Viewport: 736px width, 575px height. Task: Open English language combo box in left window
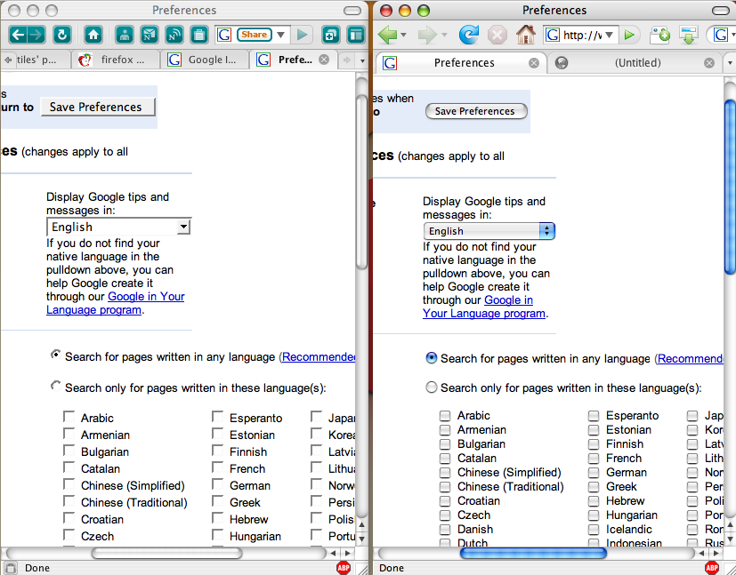(x=118, y=228)
